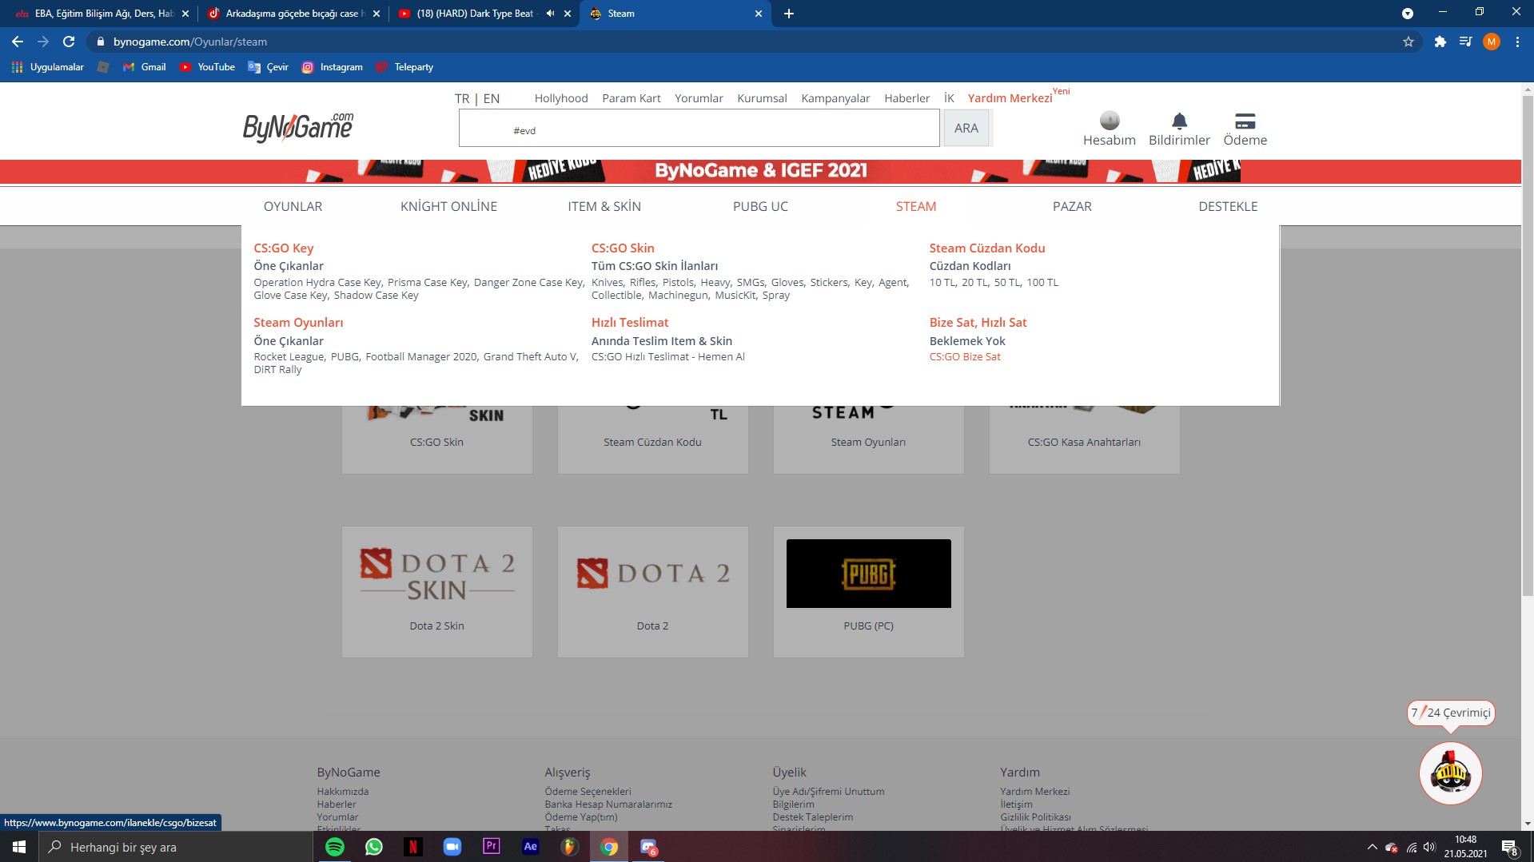Open Premiere Pro from the taskbar
Image resolution: width=1534 pixels, height=862 pixels.
tap(492, 847)
